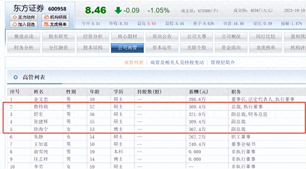Screen dimensions: 306x169
Task: Click the 高管列表 sub-navigation link
Action: click(x=134, y=63)
